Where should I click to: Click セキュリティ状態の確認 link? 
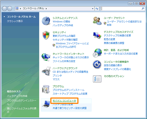click(65, 40)
